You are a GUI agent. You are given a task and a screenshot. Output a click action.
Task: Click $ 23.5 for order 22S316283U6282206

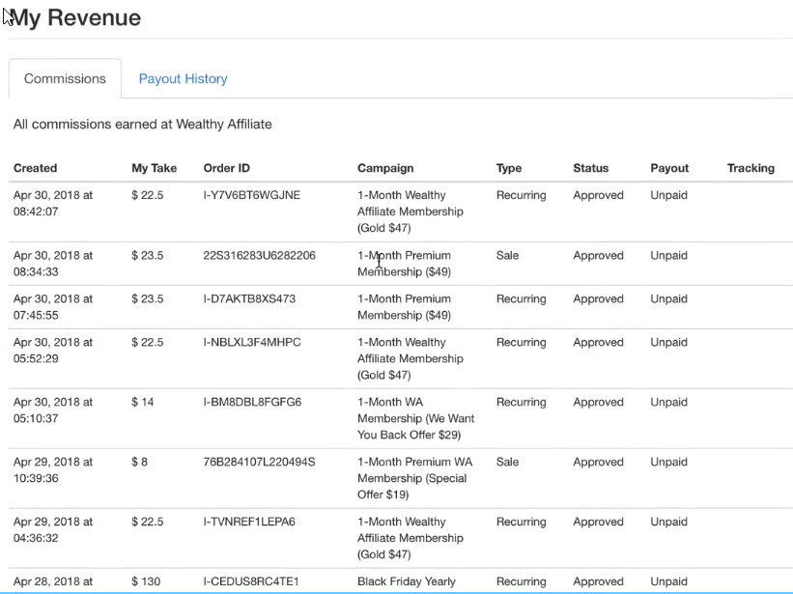[148, 255]
